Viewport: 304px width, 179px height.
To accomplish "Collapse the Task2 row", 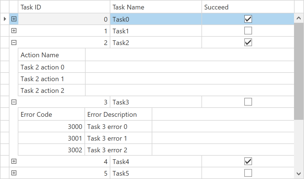I will click(x=14, y=43).
